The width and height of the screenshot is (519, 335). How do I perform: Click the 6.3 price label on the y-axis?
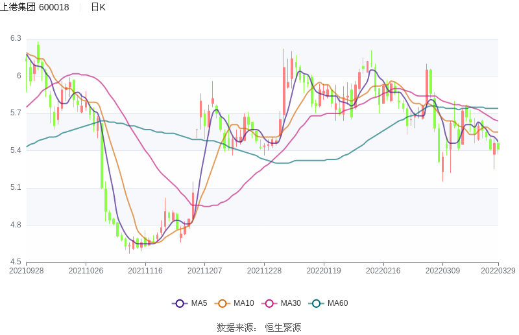pyautogui.click(x=16, y=39)
